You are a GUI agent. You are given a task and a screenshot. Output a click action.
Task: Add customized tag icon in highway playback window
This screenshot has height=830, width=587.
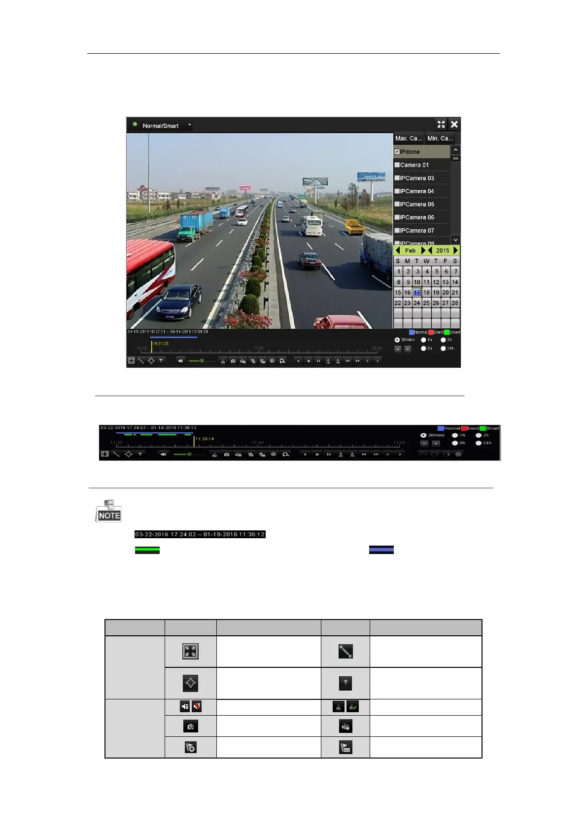pos(263,361)
